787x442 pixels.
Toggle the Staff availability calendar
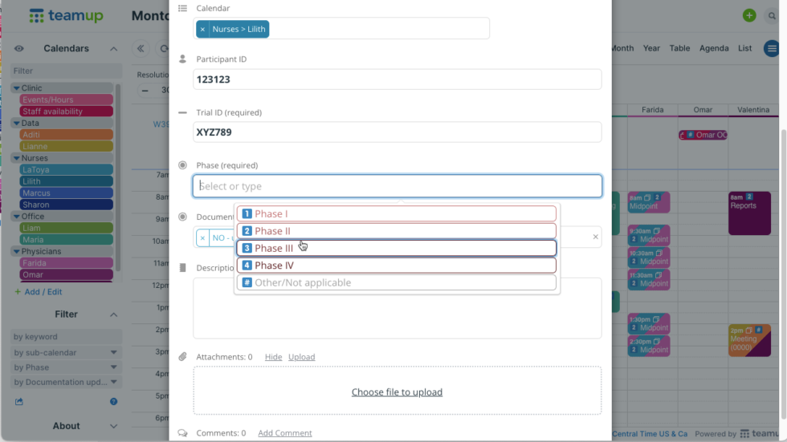(x=66, y=112)
